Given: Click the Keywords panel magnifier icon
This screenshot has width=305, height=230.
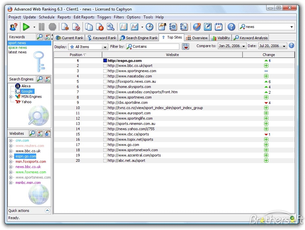Looking at the screenshot, I should (40, 37).
